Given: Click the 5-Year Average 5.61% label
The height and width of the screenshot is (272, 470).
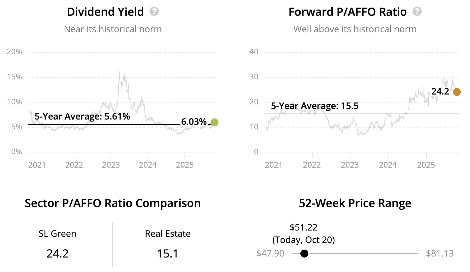Looking at the screenshot, I should click(x=82, y=117).
